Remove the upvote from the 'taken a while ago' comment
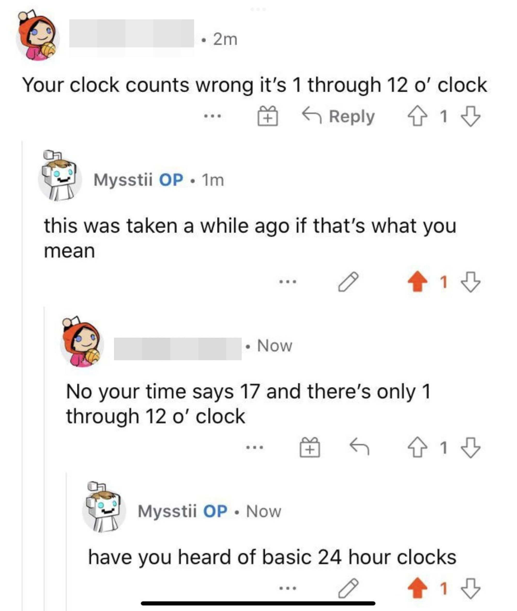Screen dimensions: 517x611 (417, 282)
